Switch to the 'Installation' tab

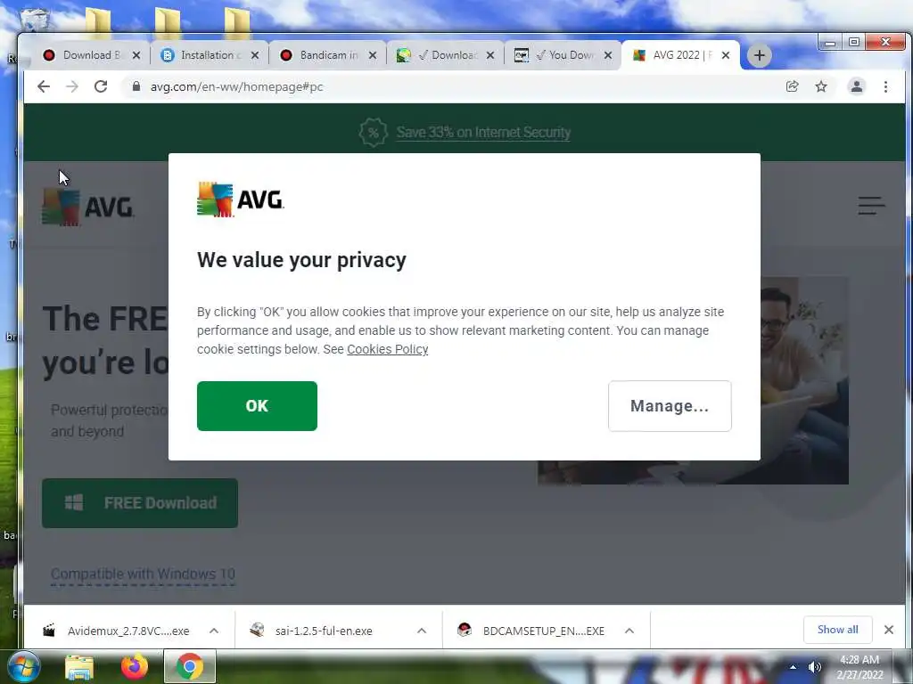coord(209,55)
